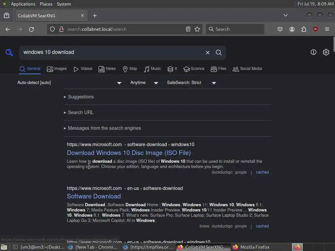This screenshot has height=251, width=335.
Task: Open uBlock Origin extension icon
Action: point(315,29)
